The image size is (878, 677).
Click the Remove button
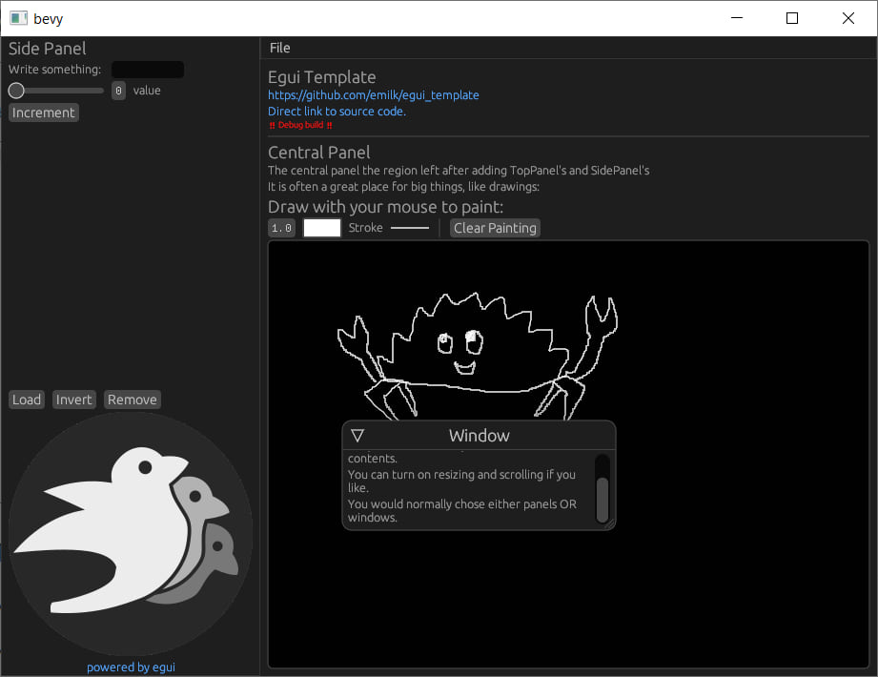[x=133, y=400]
